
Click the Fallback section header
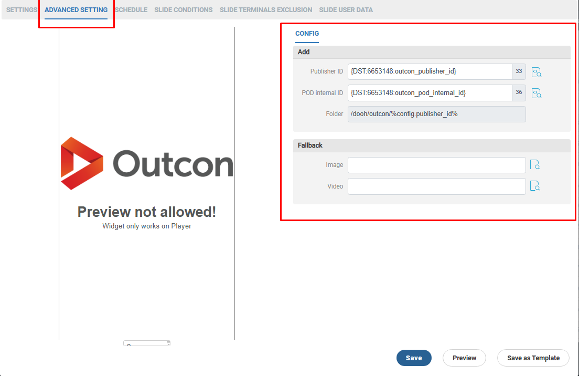[432, 145]
